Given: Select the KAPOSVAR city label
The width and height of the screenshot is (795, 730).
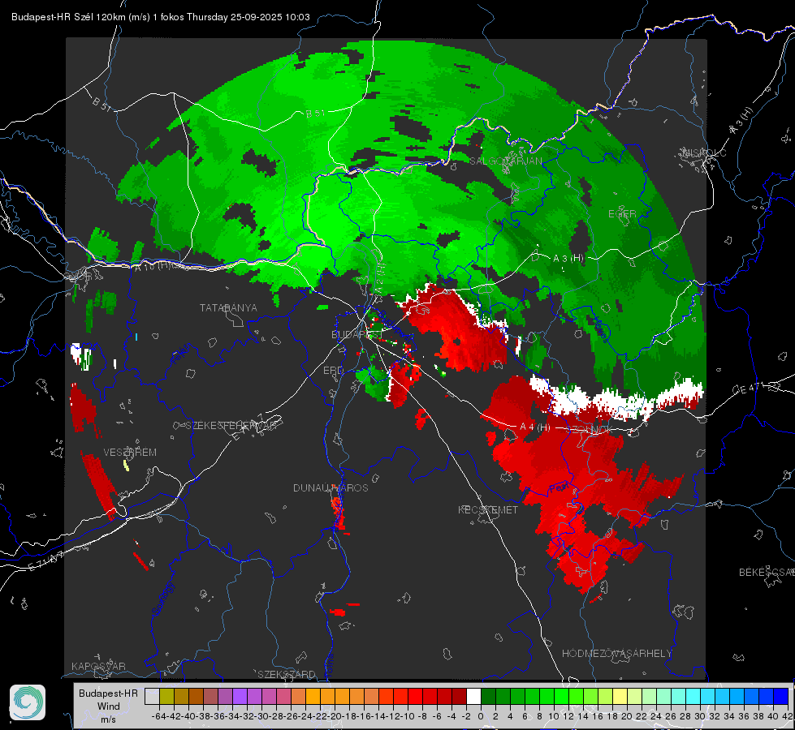Looking at the screenshot, I should tap(98, 666).
